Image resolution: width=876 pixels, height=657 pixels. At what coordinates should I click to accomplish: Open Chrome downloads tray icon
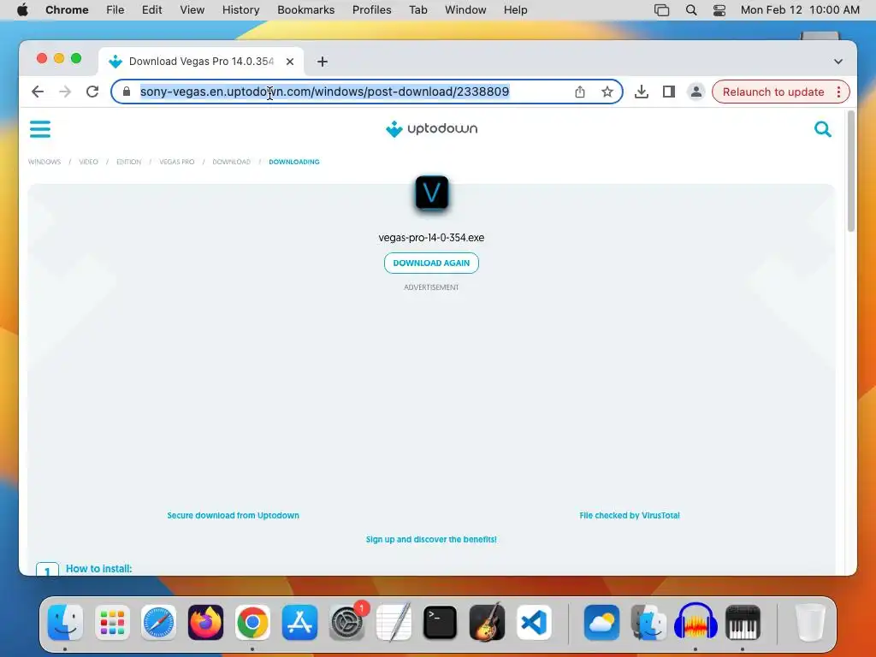[x=642, y=92]
